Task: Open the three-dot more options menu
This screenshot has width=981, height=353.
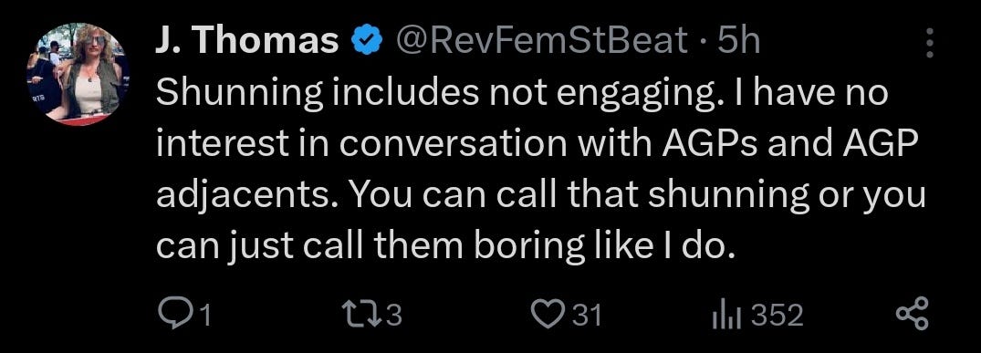Action: (929, 43)
